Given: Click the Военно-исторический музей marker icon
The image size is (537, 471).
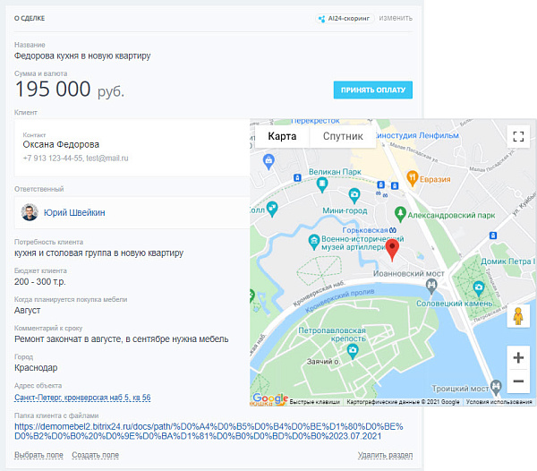Looking at the screenshot, I should coord(313,242).
